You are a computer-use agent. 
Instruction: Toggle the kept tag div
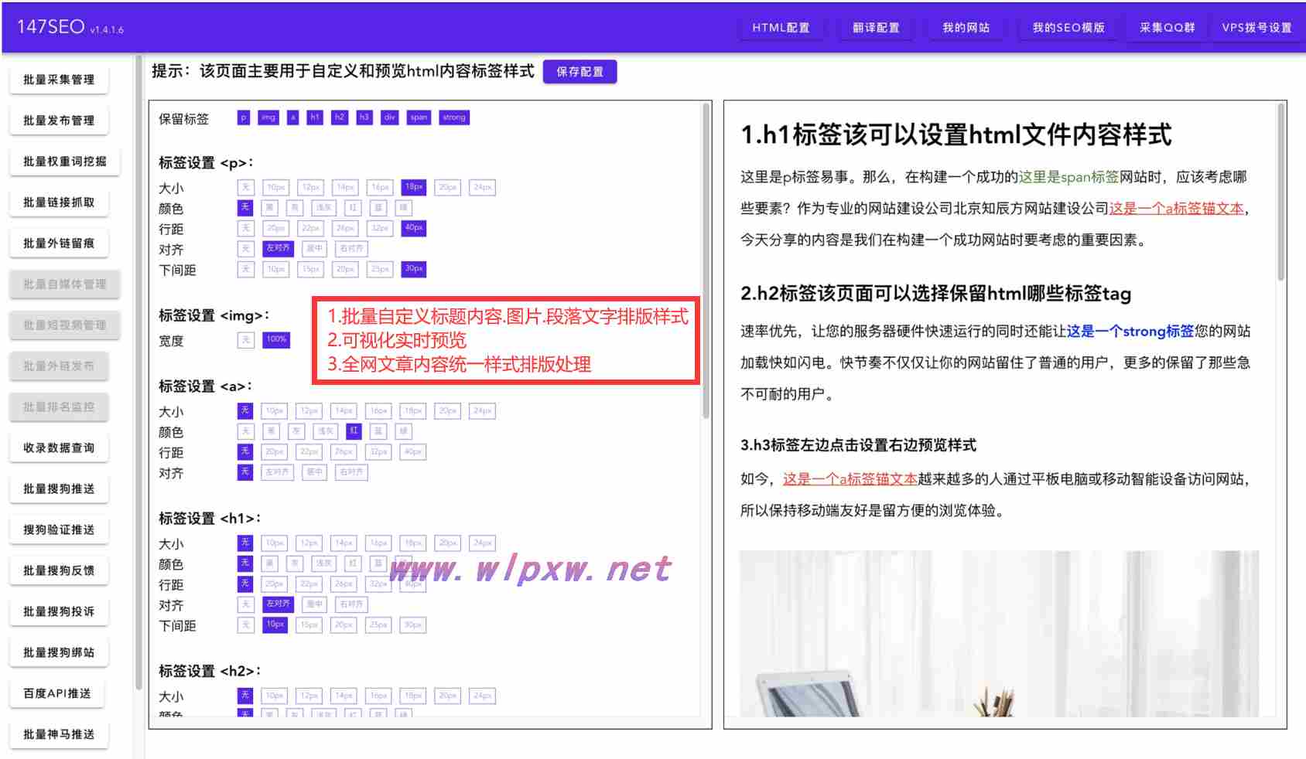tap(389, 117)
